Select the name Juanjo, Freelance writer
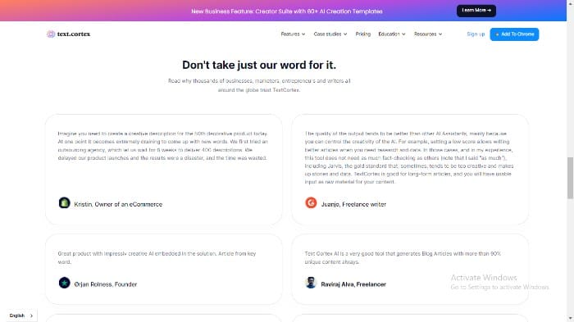This screenshot has height=322, width=574. pos(353,204)
